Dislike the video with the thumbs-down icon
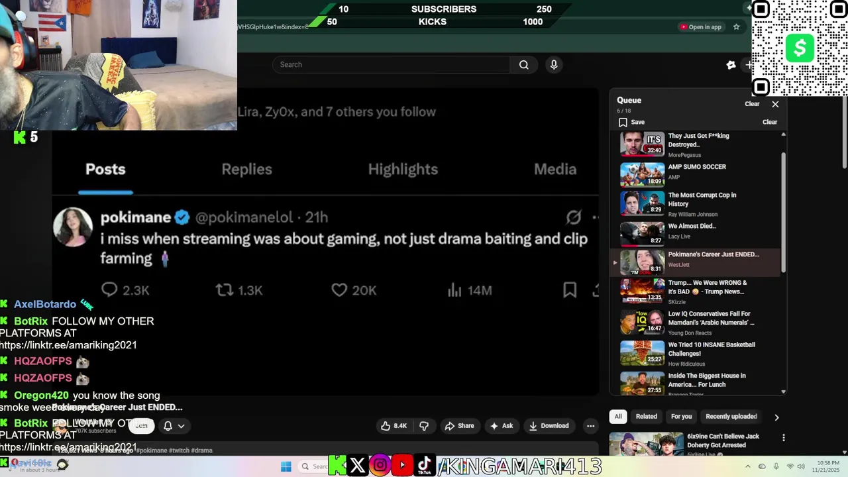This screenshot has height=477, width=848. [x=424, y=426]
